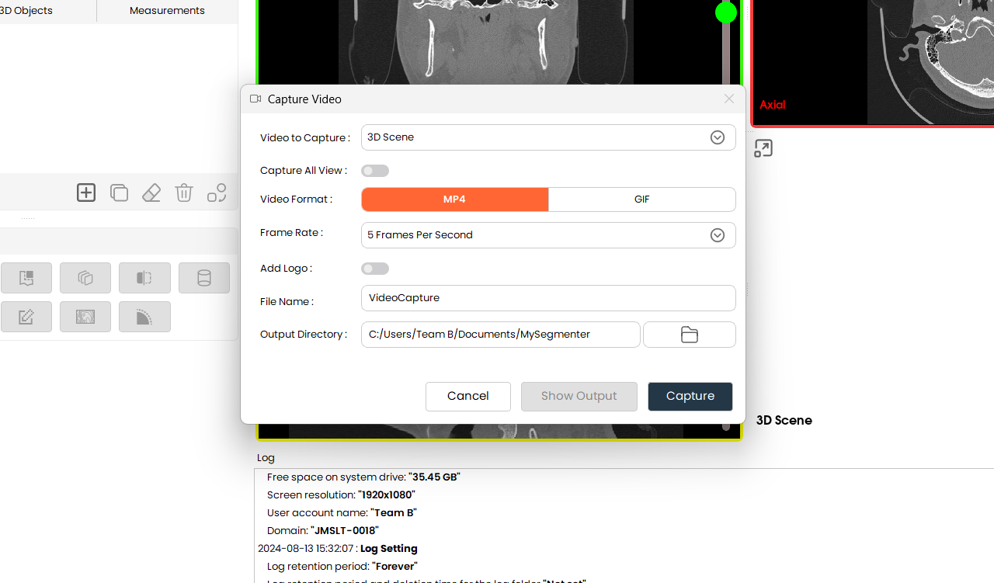Cancel the Capture Video dialog

(x=467, y=396)
